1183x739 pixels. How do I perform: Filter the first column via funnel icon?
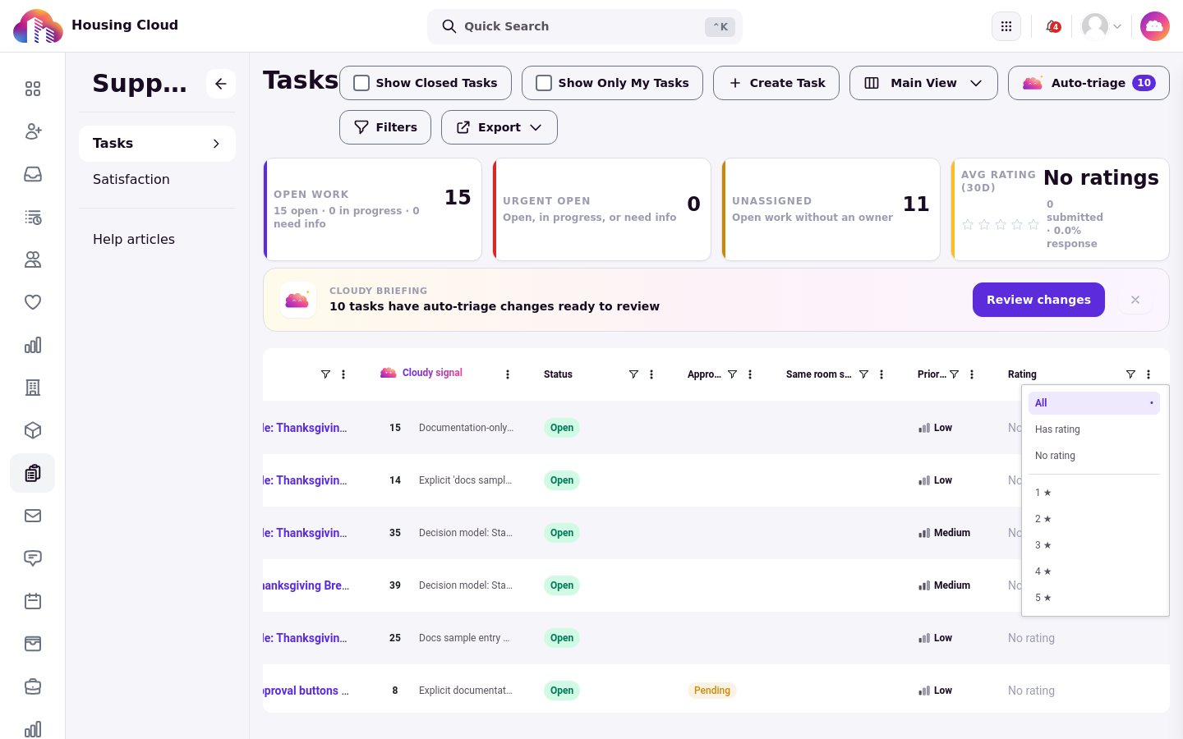325,374
